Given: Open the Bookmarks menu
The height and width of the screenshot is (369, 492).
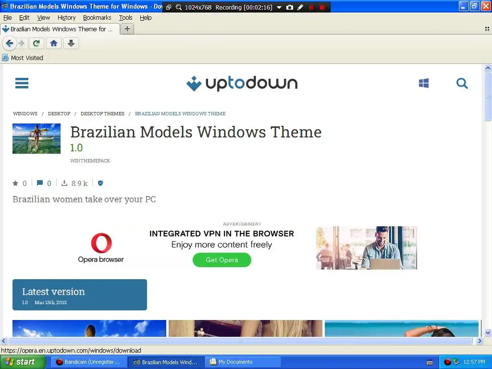Looking at the screenshot, I should coord(97,18).
